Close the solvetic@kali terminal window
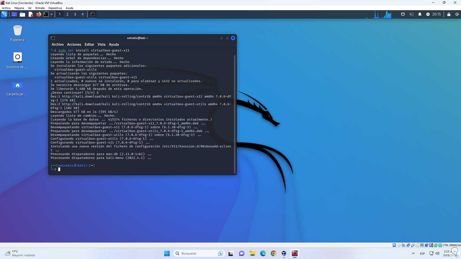 pos(233,38)
